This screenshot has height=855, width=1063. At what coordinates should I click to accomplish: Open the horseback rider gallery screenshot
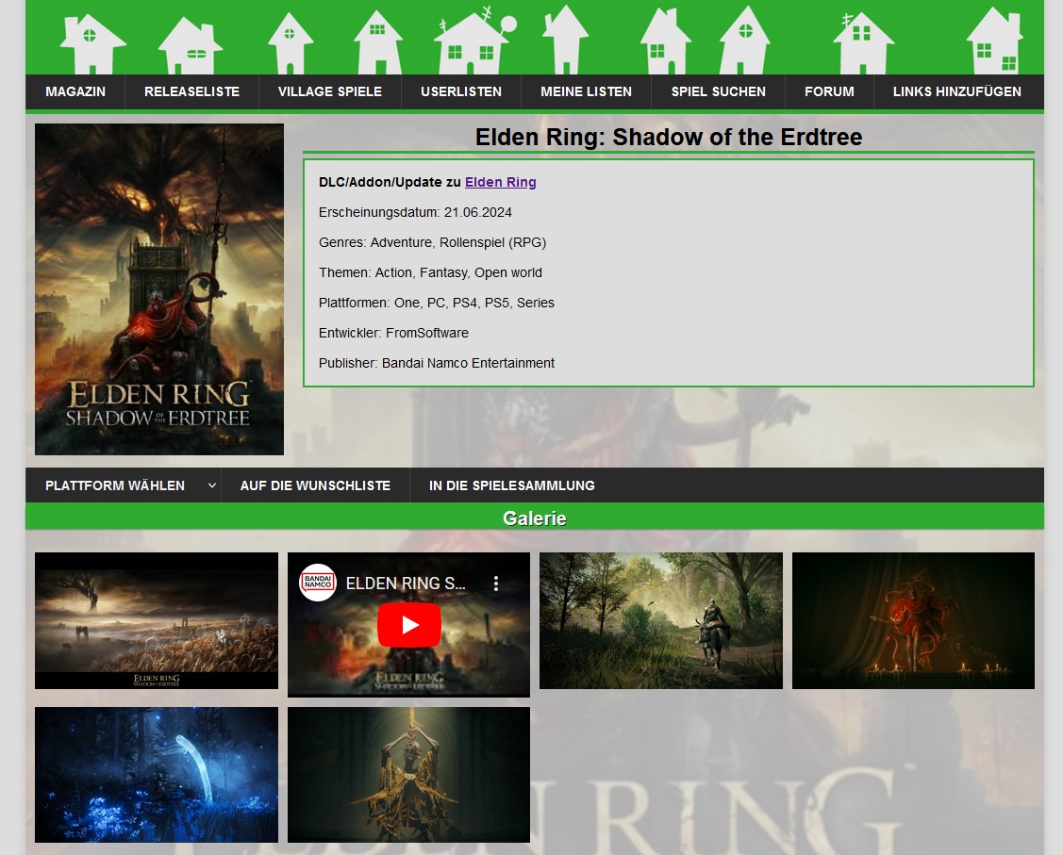pos(660,620)
